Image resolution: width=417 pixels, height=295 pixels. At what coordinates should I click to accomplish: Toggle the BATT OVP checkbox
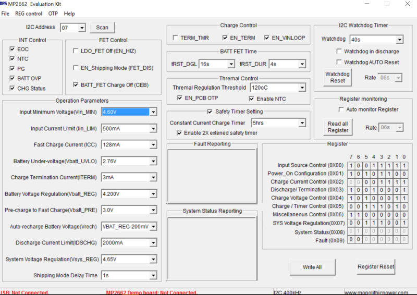pyautogui.click(x=12, y=78)
